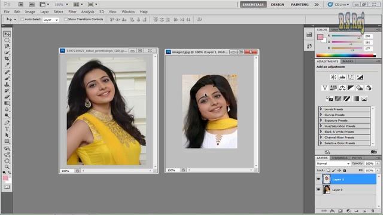The image size is (383, 215).
Task: Open the Auto-Select Layer dropdown
Action: coord(51,20)
